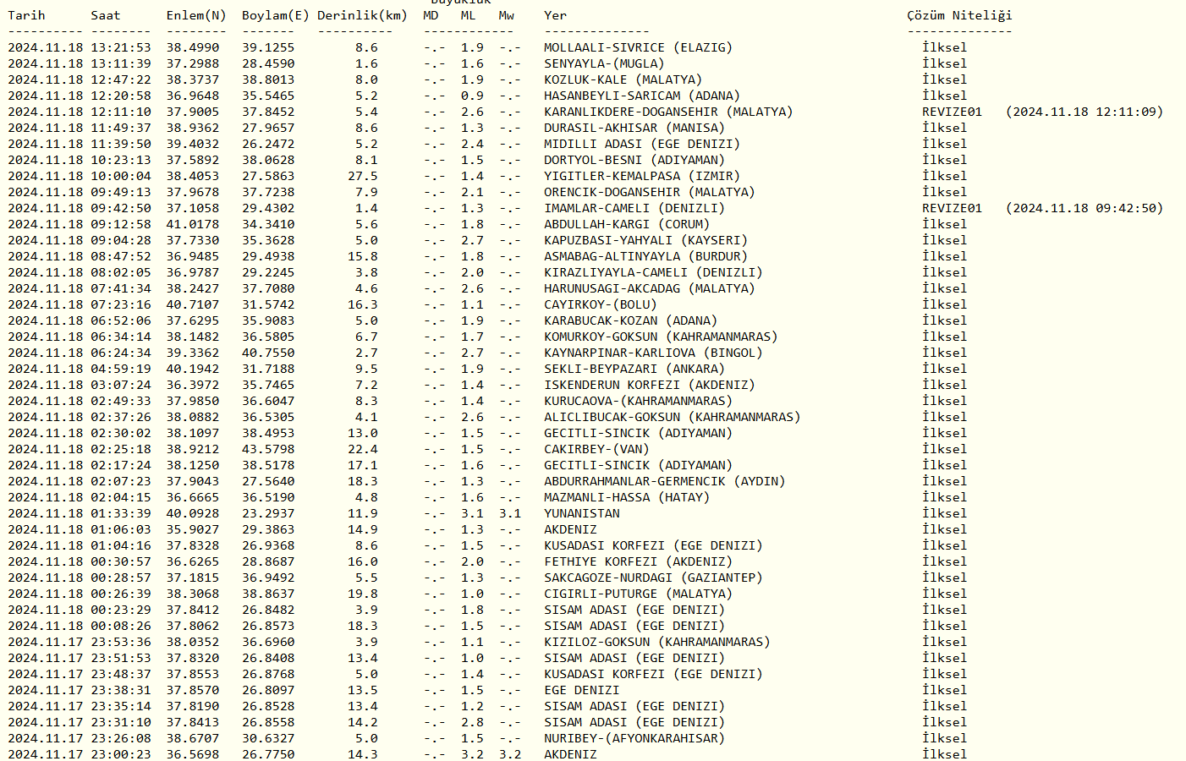The width and height of the screenshot is (1186, 761).
Task: Click longitude 43.5798 in CAKIRBEY row
Action: pos(268,449)
